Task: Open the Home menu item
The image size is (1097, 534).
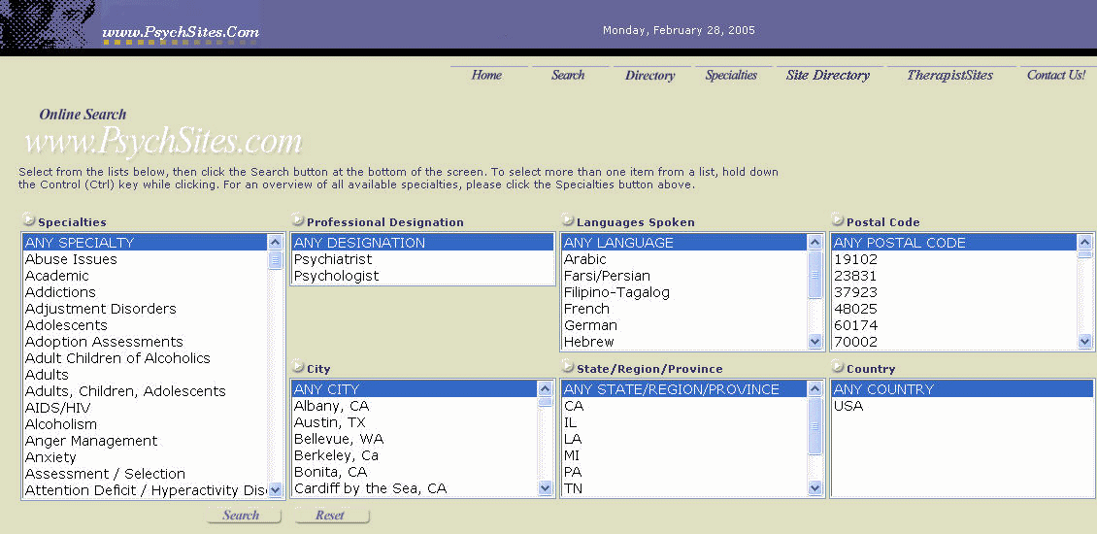Action: pos(487,75)
